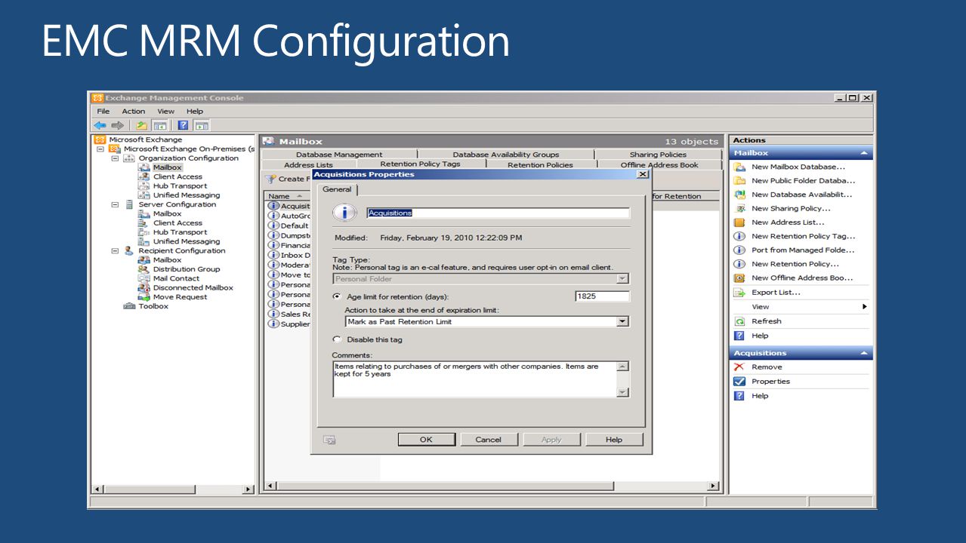Click Help icon under Acquisitions section
Viewport: 966px width, 543px height.
coord(740,396)
